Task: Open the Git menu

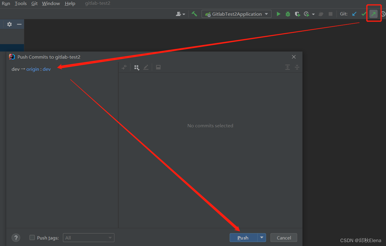Action: coord(34,4)
